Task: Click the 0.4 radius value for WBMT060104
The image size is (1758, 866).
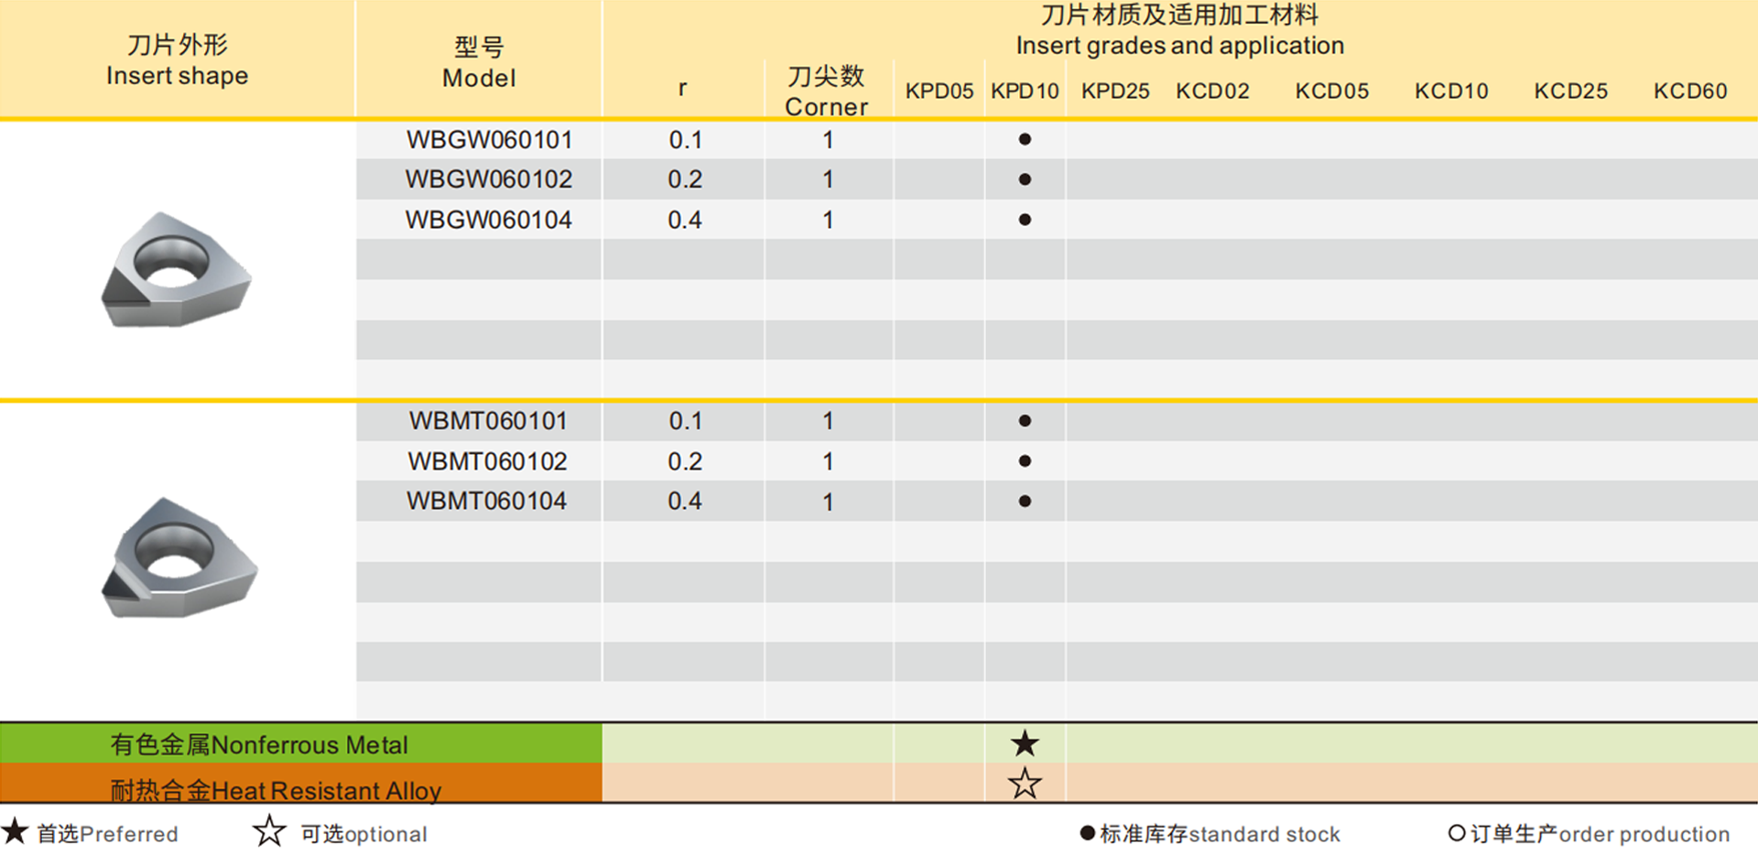Action: tap(684, 502)
